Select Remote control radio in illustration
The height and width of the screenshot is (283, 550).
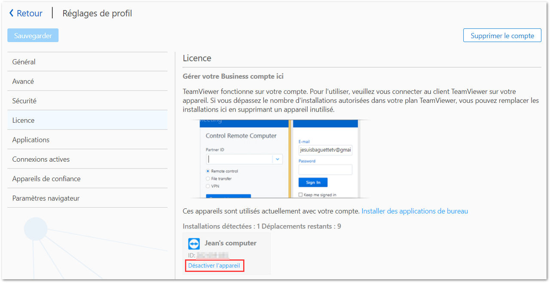(208, 171)
